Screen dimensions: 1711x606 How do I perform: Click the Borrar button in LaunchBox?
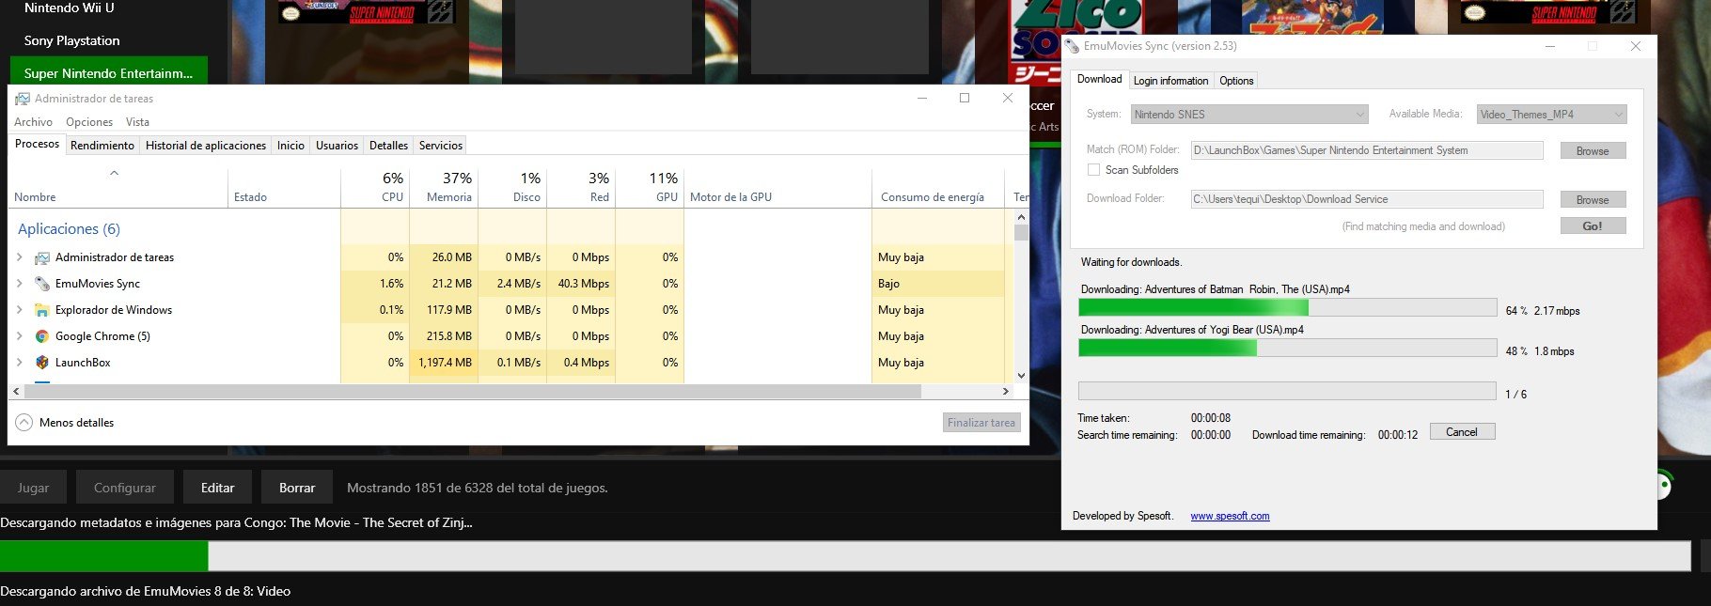[297, 488]
